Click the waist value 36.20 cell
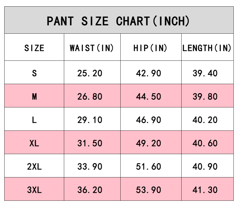Viewport: 238px width, 205px height. tap(90, 190)
